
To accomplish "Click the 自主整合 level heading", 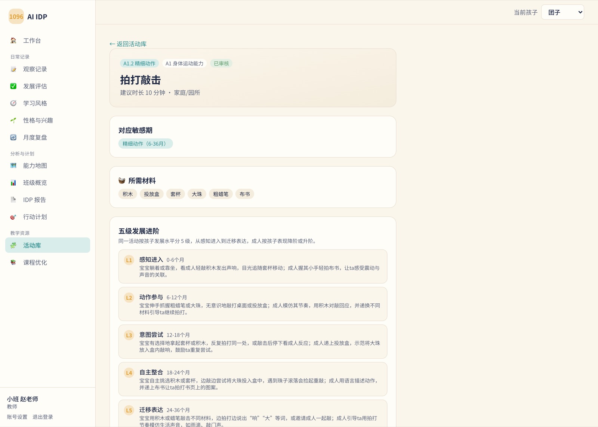I will (x=151, y=372).
